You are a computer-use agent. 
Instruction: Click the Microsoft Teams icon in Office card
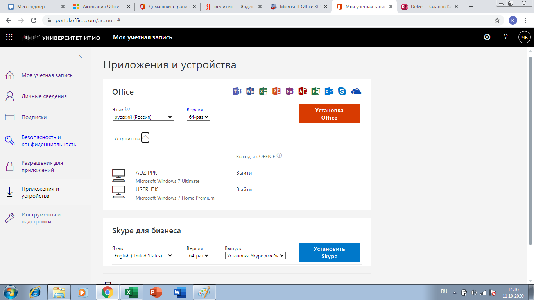237,91
